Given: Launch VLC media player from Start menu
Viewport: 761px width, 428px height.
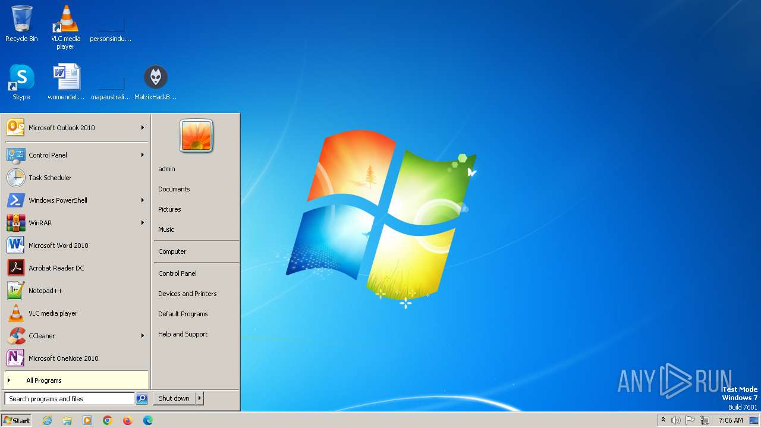Looking at the screenshot, I should (x=76, y=313).
